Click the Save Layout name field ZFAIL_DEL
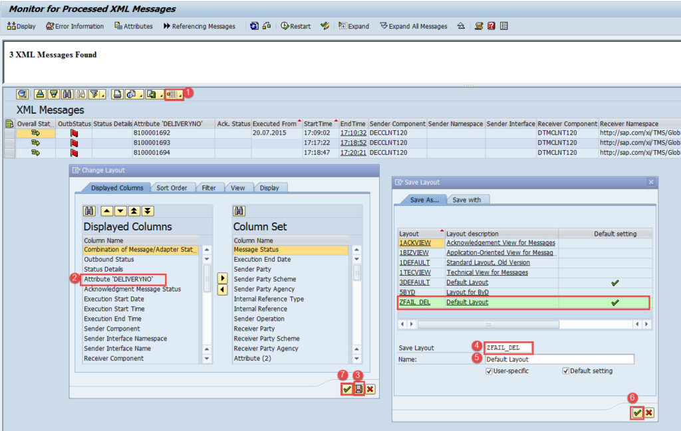681x431 pixels. 508,347
